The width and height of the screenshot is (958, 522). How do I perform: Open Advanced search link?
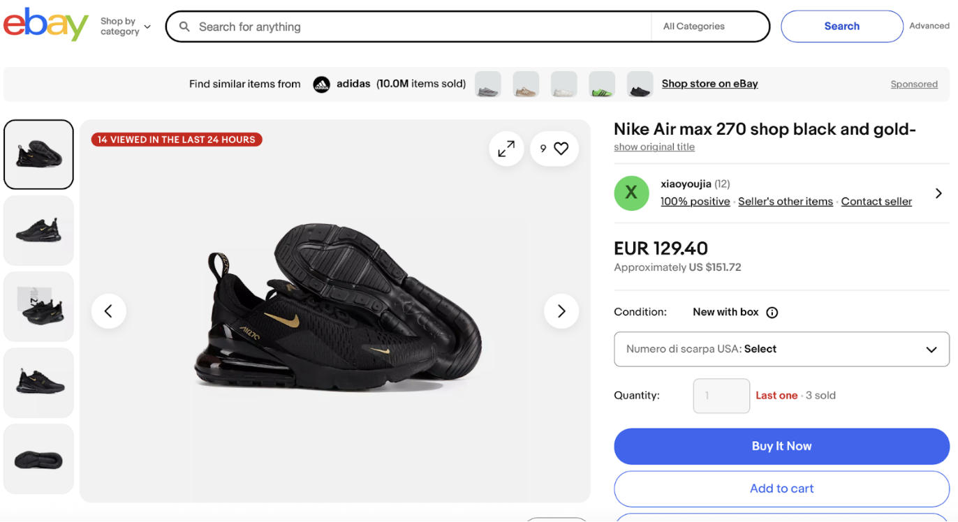click(x=929, y=26)
